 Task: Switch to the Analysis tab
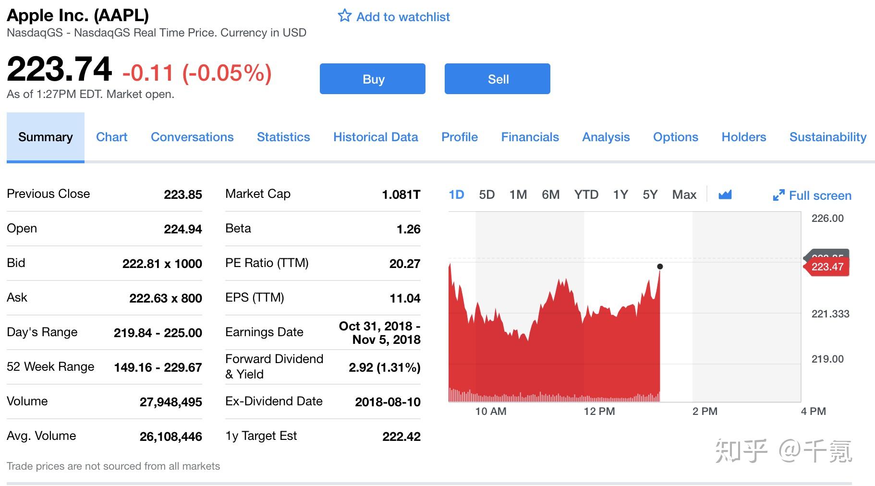pyautogui.click(x=606, y=137)
